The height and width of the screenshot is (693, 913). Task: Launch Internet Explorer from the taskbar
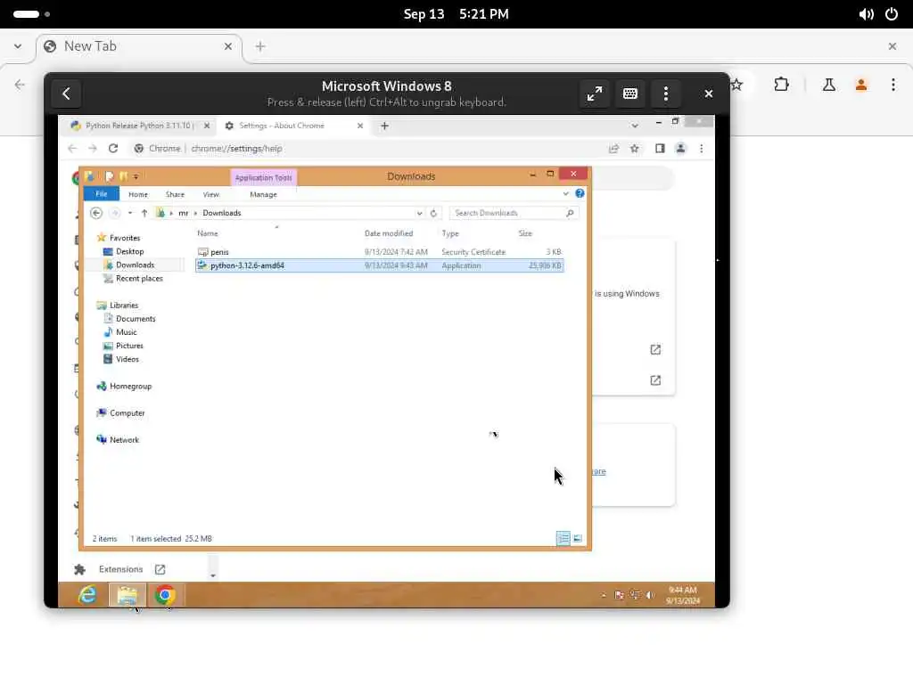[87, 595]
